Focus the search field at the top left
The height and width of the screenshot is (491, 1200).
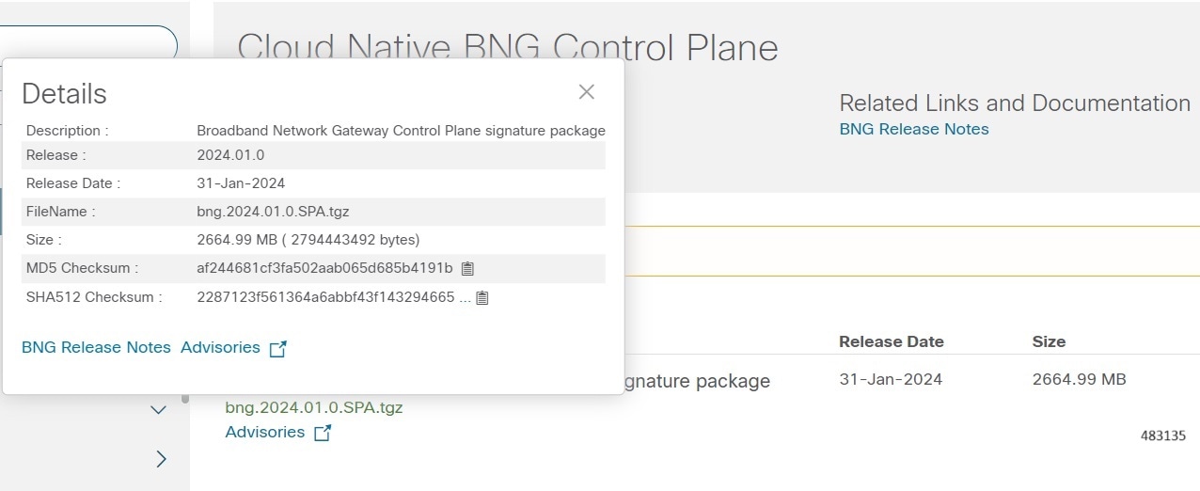[89, 42]
